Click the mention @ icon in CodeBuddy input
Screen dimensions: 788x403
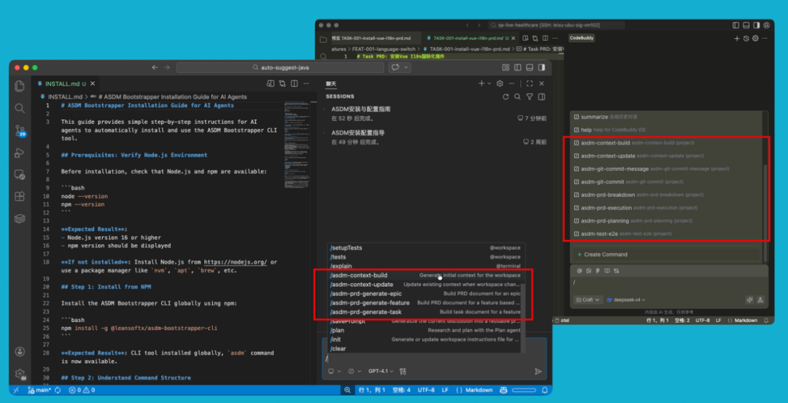(x=579, y=271)
